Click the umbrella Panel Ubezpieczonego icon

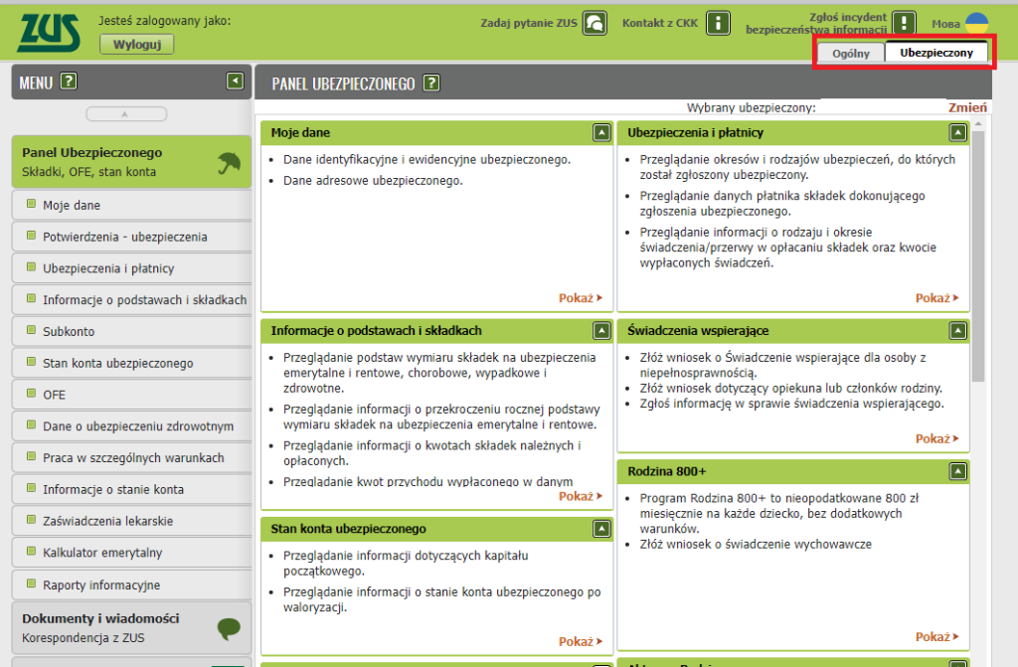(229, 163)
